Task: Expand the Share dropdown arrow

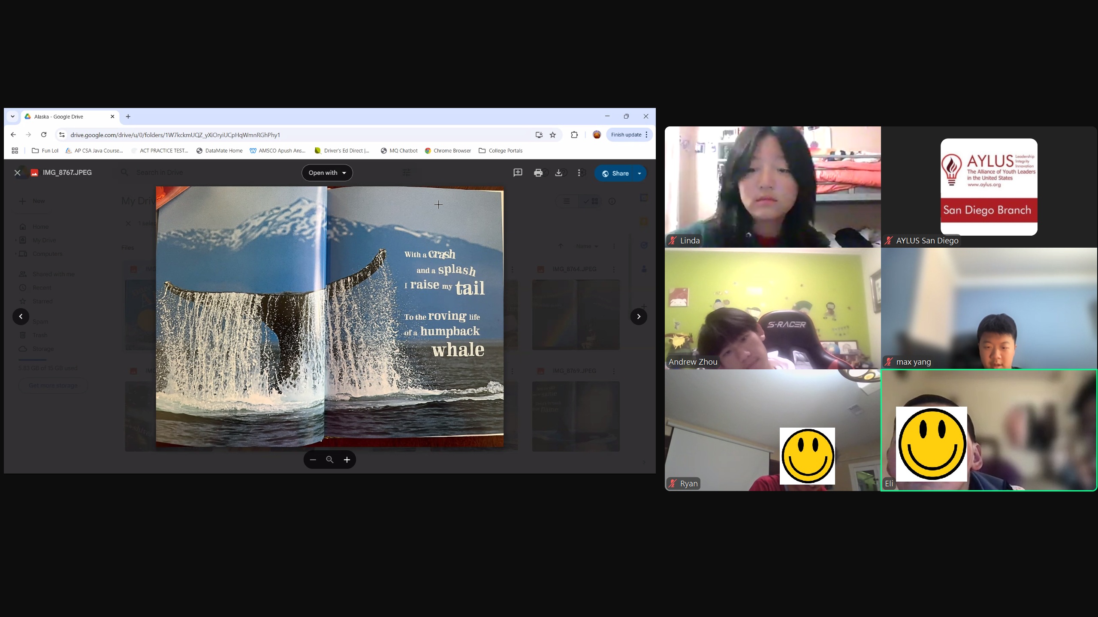Action: 639,173
